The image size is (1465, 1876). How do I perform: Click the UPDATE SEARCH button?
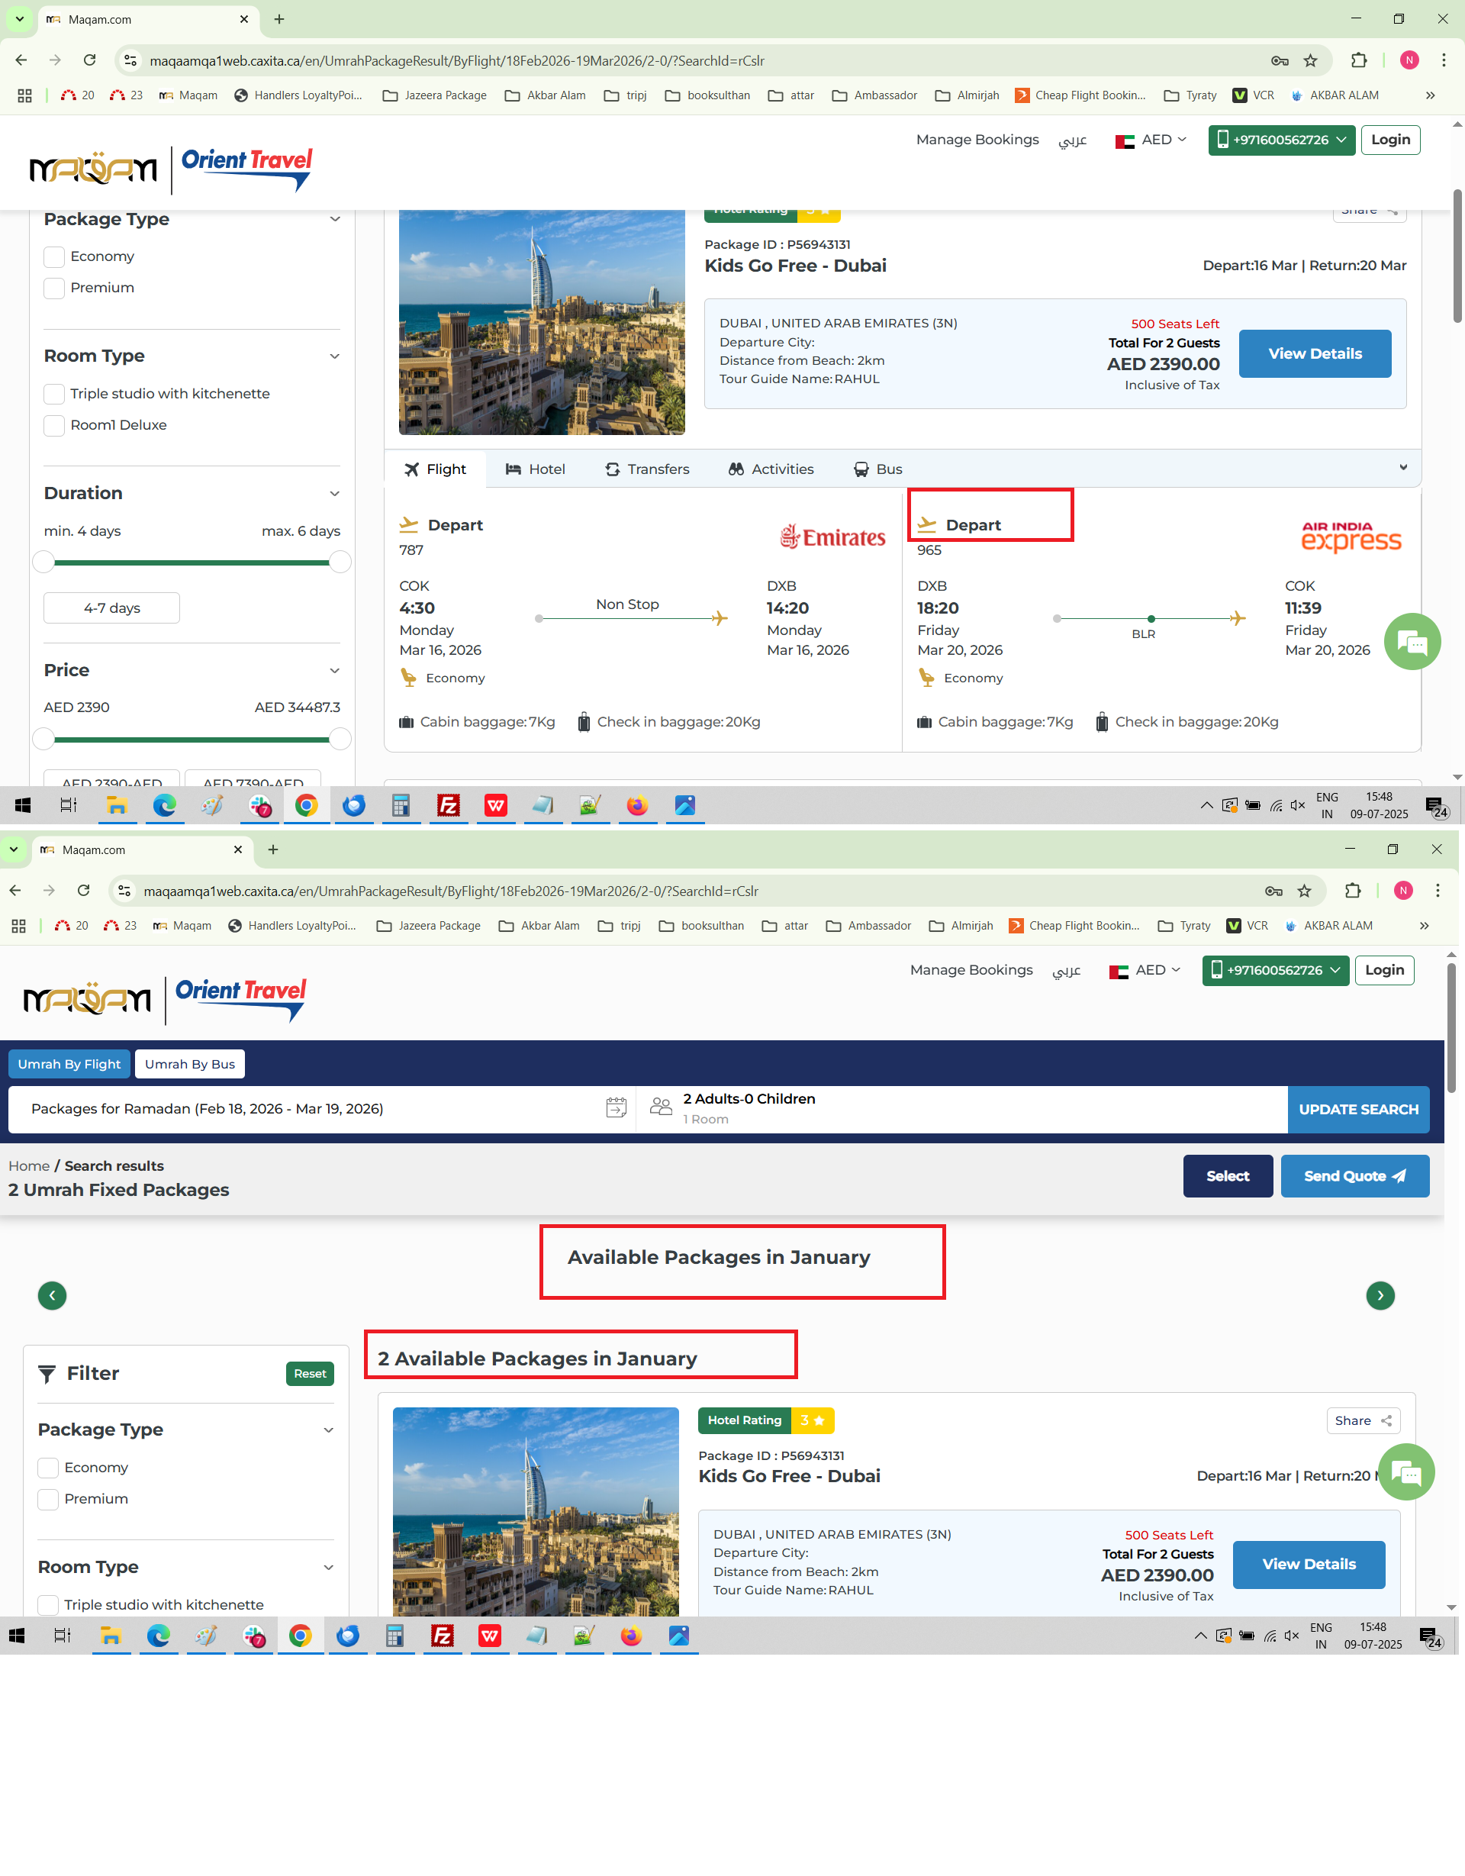(x=1357, y=1109)
